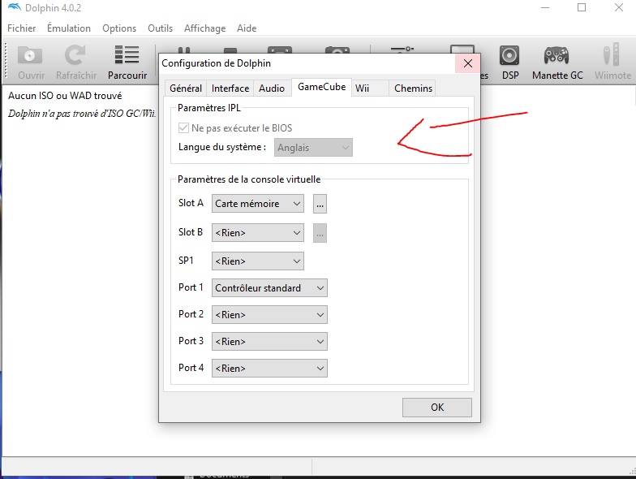The width and height of the screenshot is (636, 479).
Task: Select the GameCube tab
Action: (x=321, y=87)
